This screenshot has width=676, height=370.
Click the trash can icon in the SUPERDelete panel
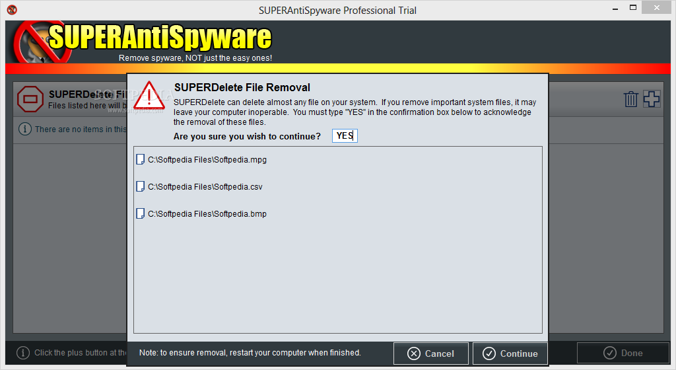[630, 98]
